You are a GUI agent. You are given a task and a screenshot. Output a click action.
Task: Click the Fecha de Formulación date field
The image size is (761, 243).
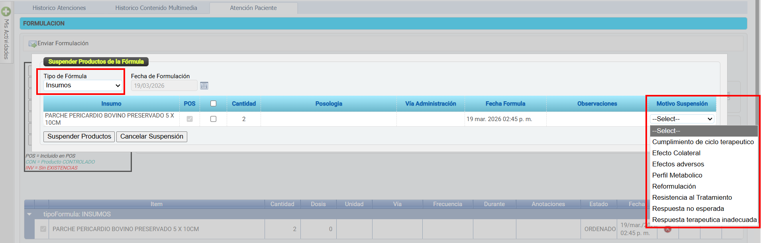point(164,86)
